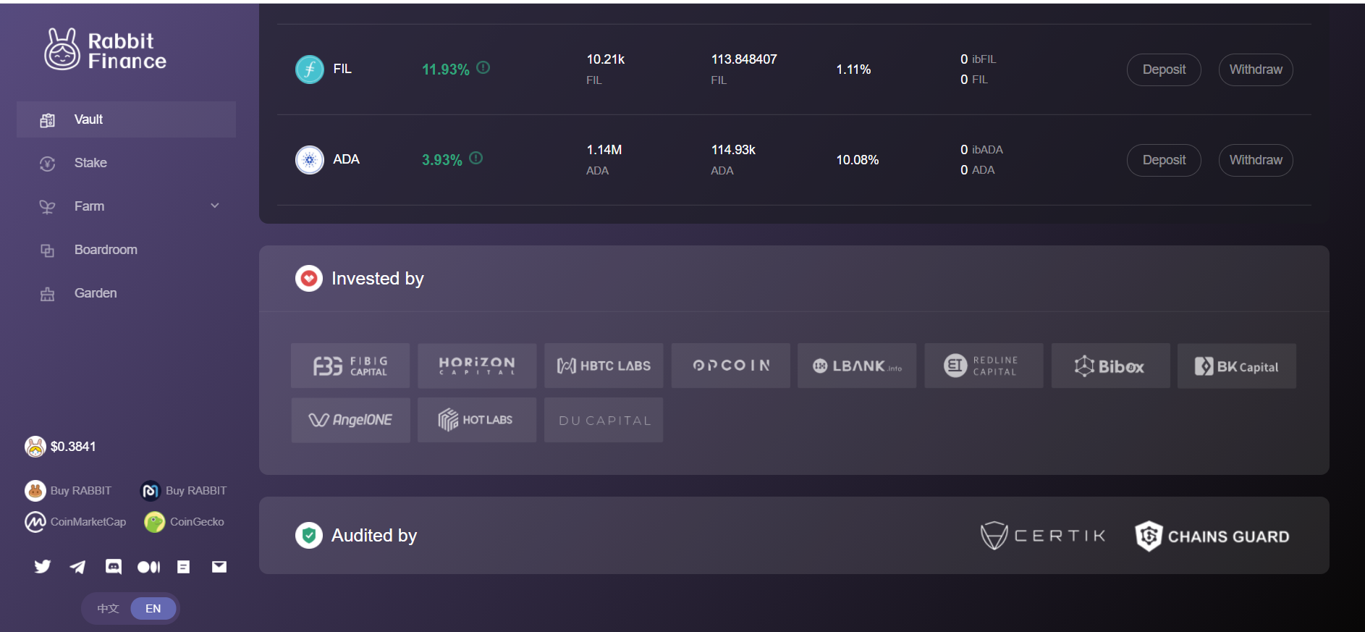Open Redline Capital investor logo

pyautogui.click(x=984, y=366)
